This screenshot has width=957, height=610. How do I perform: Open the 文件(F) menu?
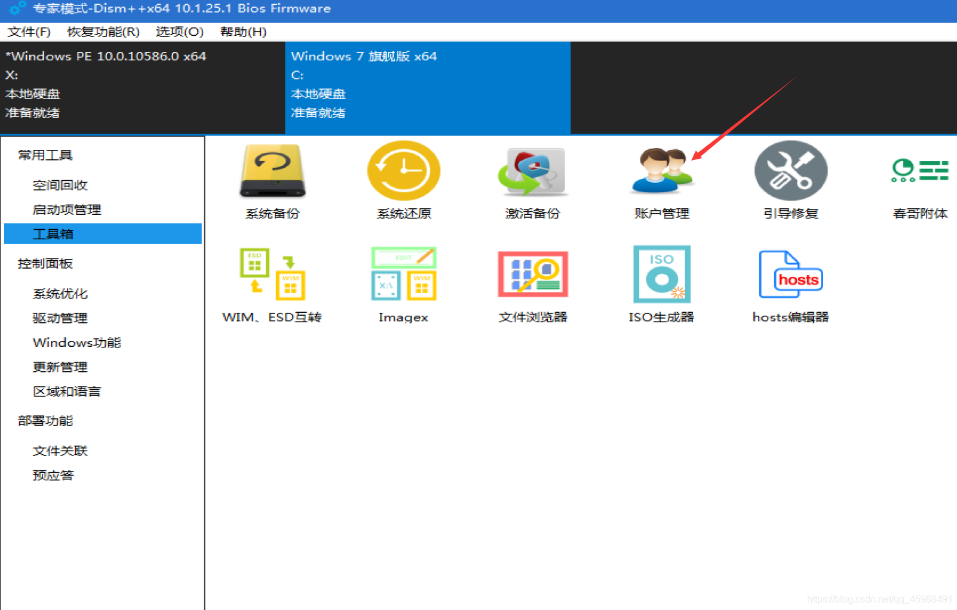coord(29,32)
